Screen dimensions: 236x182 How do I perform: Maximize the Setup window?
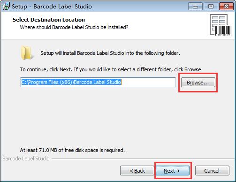click(x=211, y=7)
